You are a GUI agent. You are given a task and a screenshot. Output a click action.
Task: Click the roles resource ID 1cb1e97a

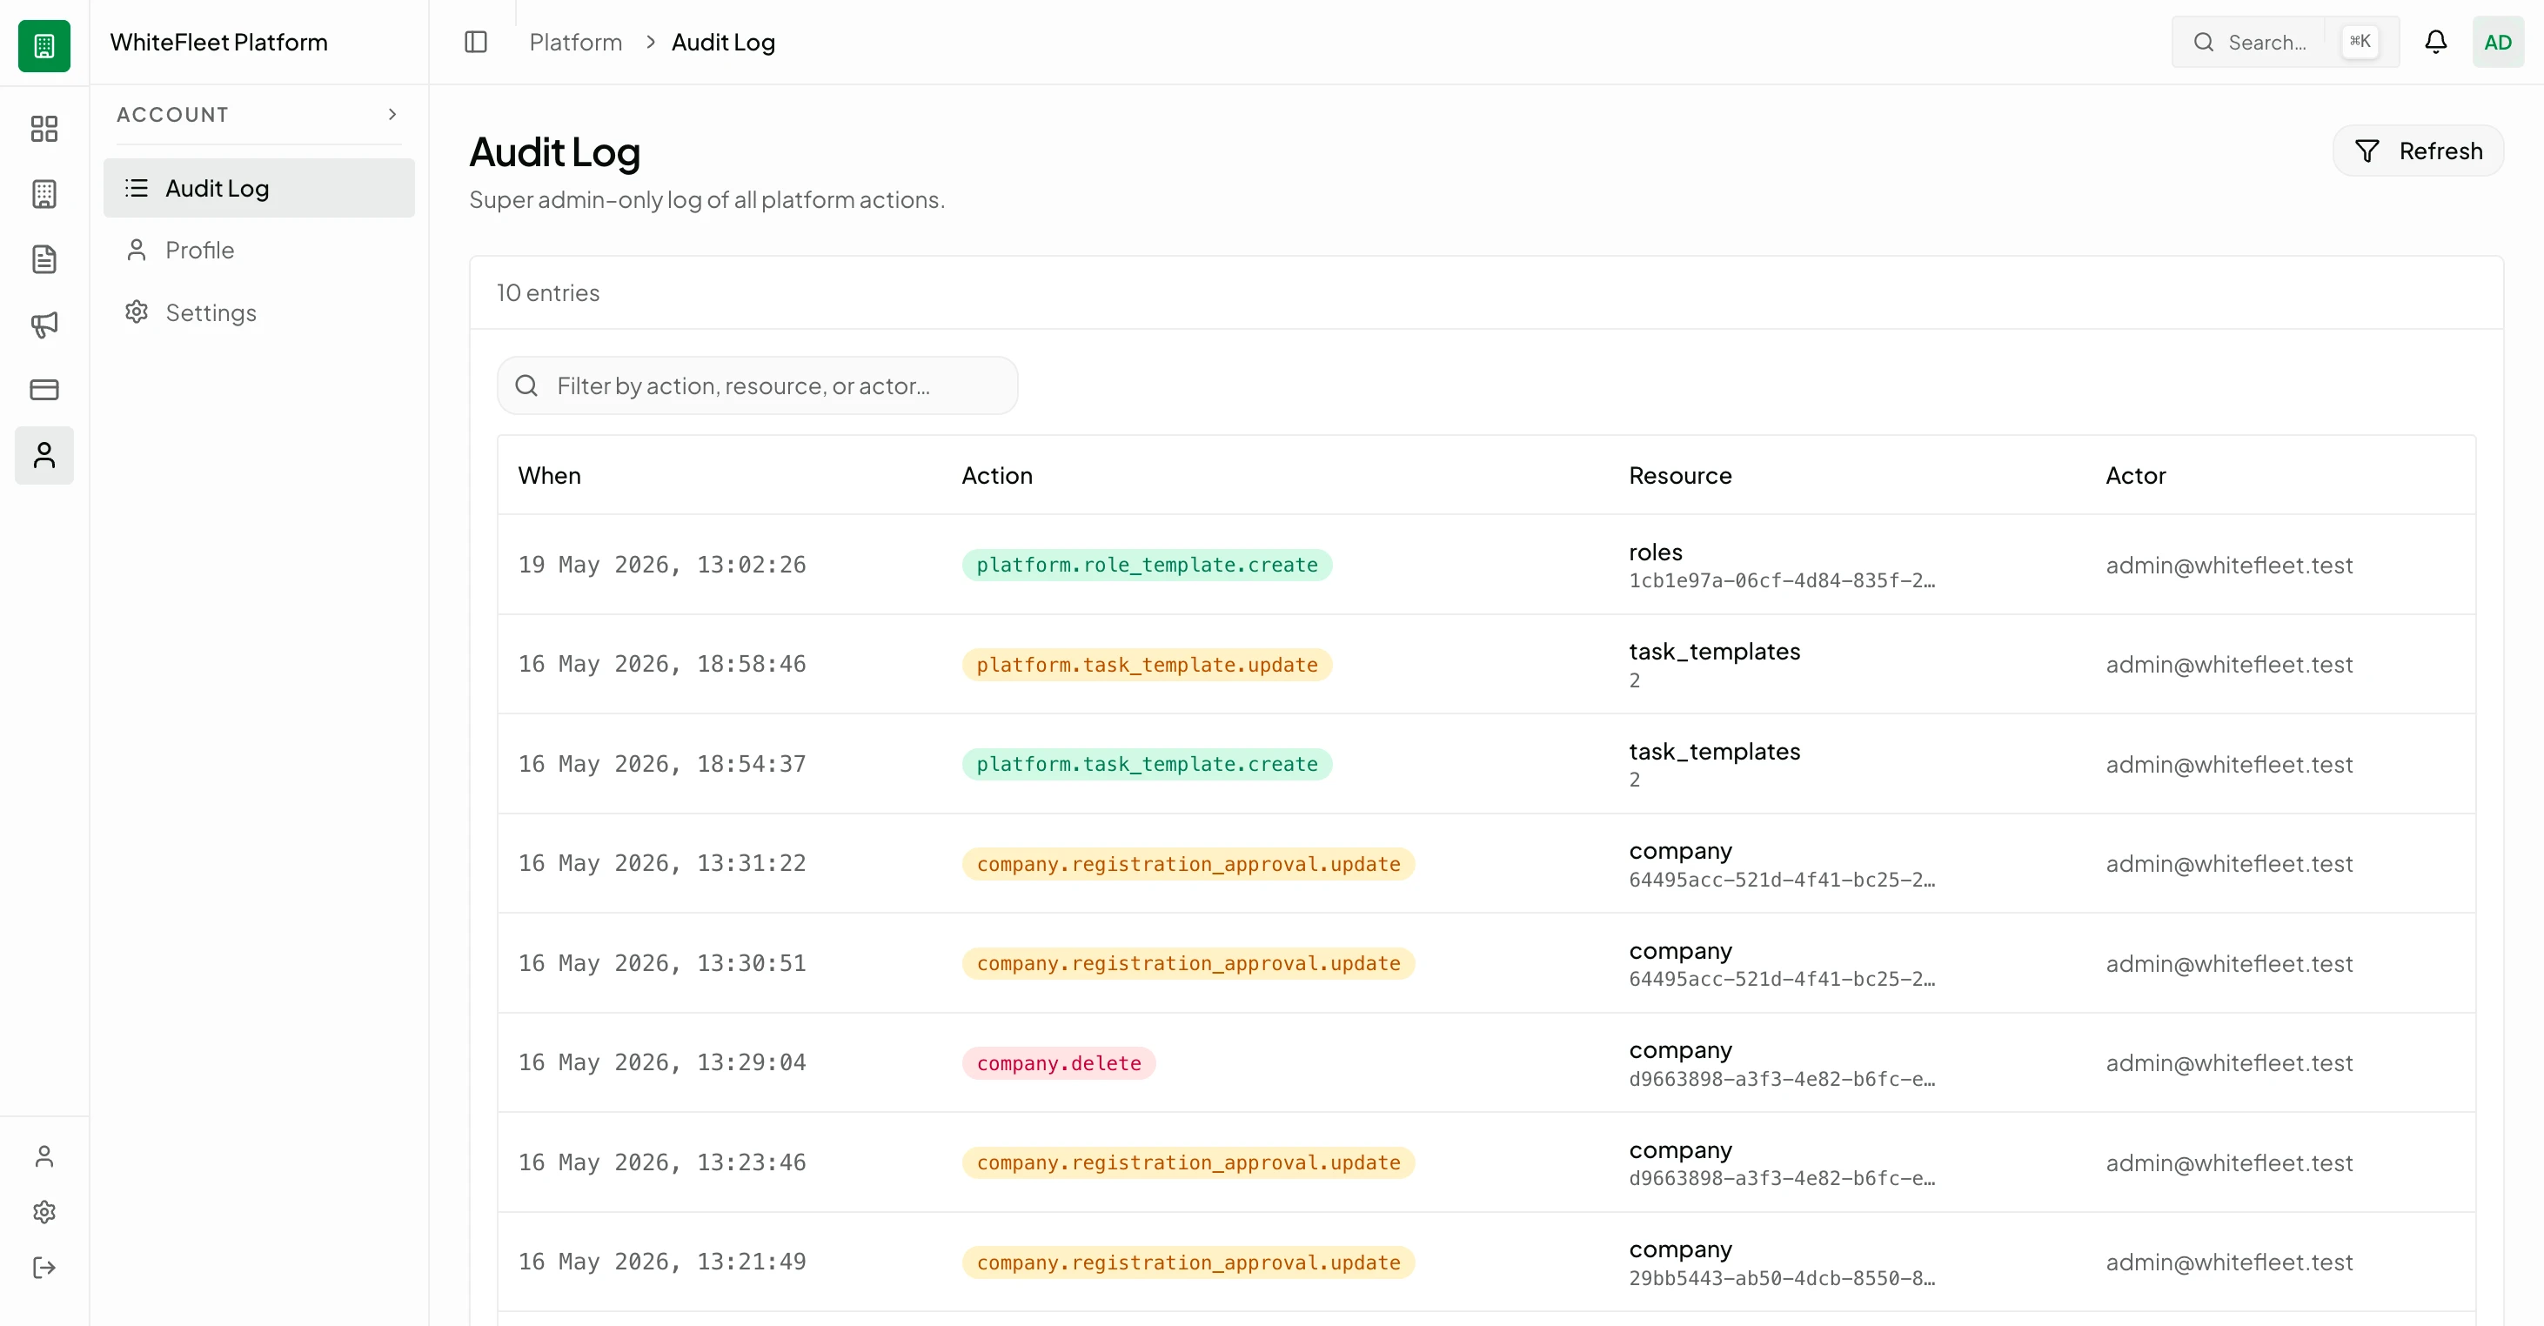(x=1782, y=580)
